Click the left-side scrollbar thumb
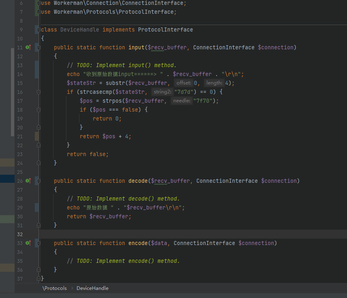This screenshot has height=298, width=347. pos(13,92)
